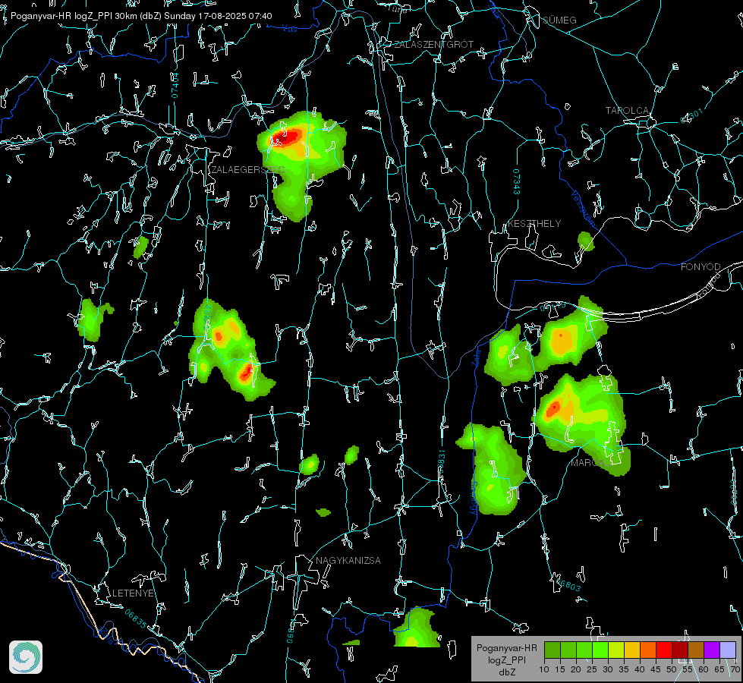
Task: Click the FONYÓD town label
Action: click(700, 267)
